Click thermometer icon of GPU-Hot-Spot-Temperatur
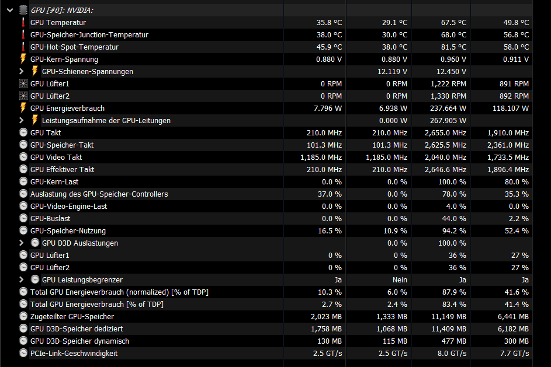 23,47
